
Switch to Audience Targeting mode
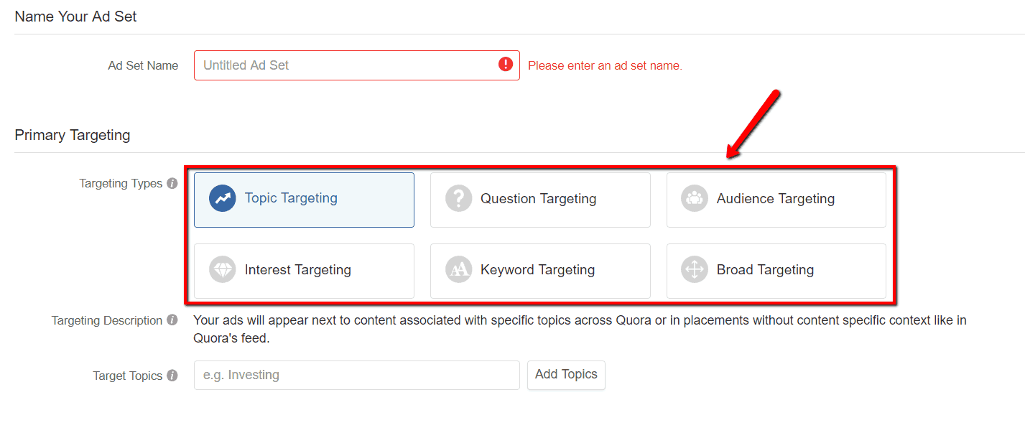point(776,199)
